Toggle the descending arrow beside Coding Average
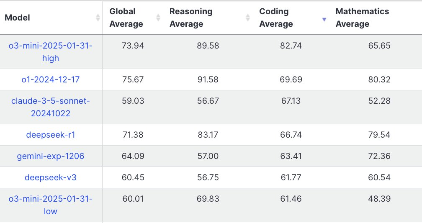Viewport: 422px width, 223px height. coord(324,19)
